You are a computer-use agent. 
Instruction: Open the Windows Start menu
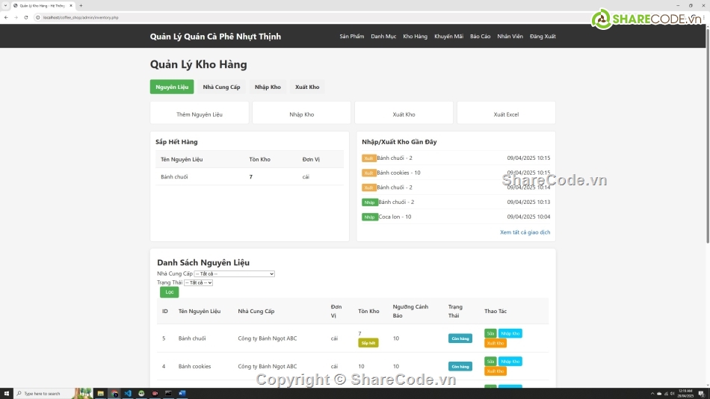pyautogui.click(x=6, y=394)
